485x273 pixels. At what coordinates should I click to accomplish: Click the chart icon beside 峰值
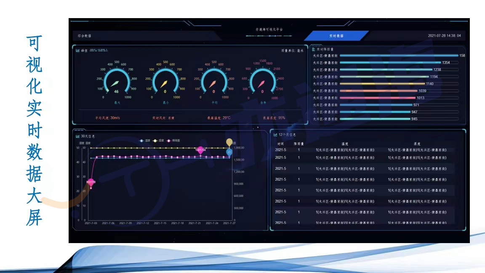click(77, 51)
